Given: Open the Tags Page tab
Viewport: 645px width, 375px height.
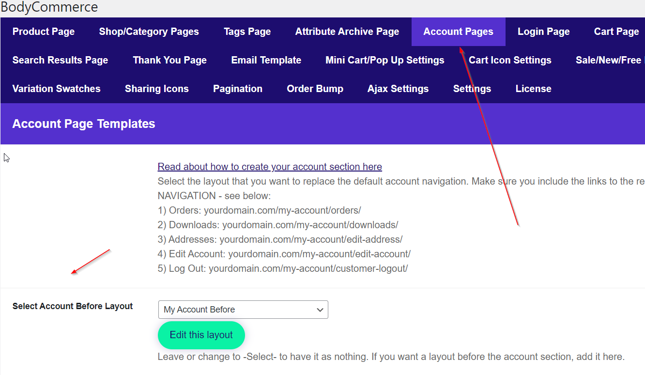Looking at the screenshot, I should point(247,32).
